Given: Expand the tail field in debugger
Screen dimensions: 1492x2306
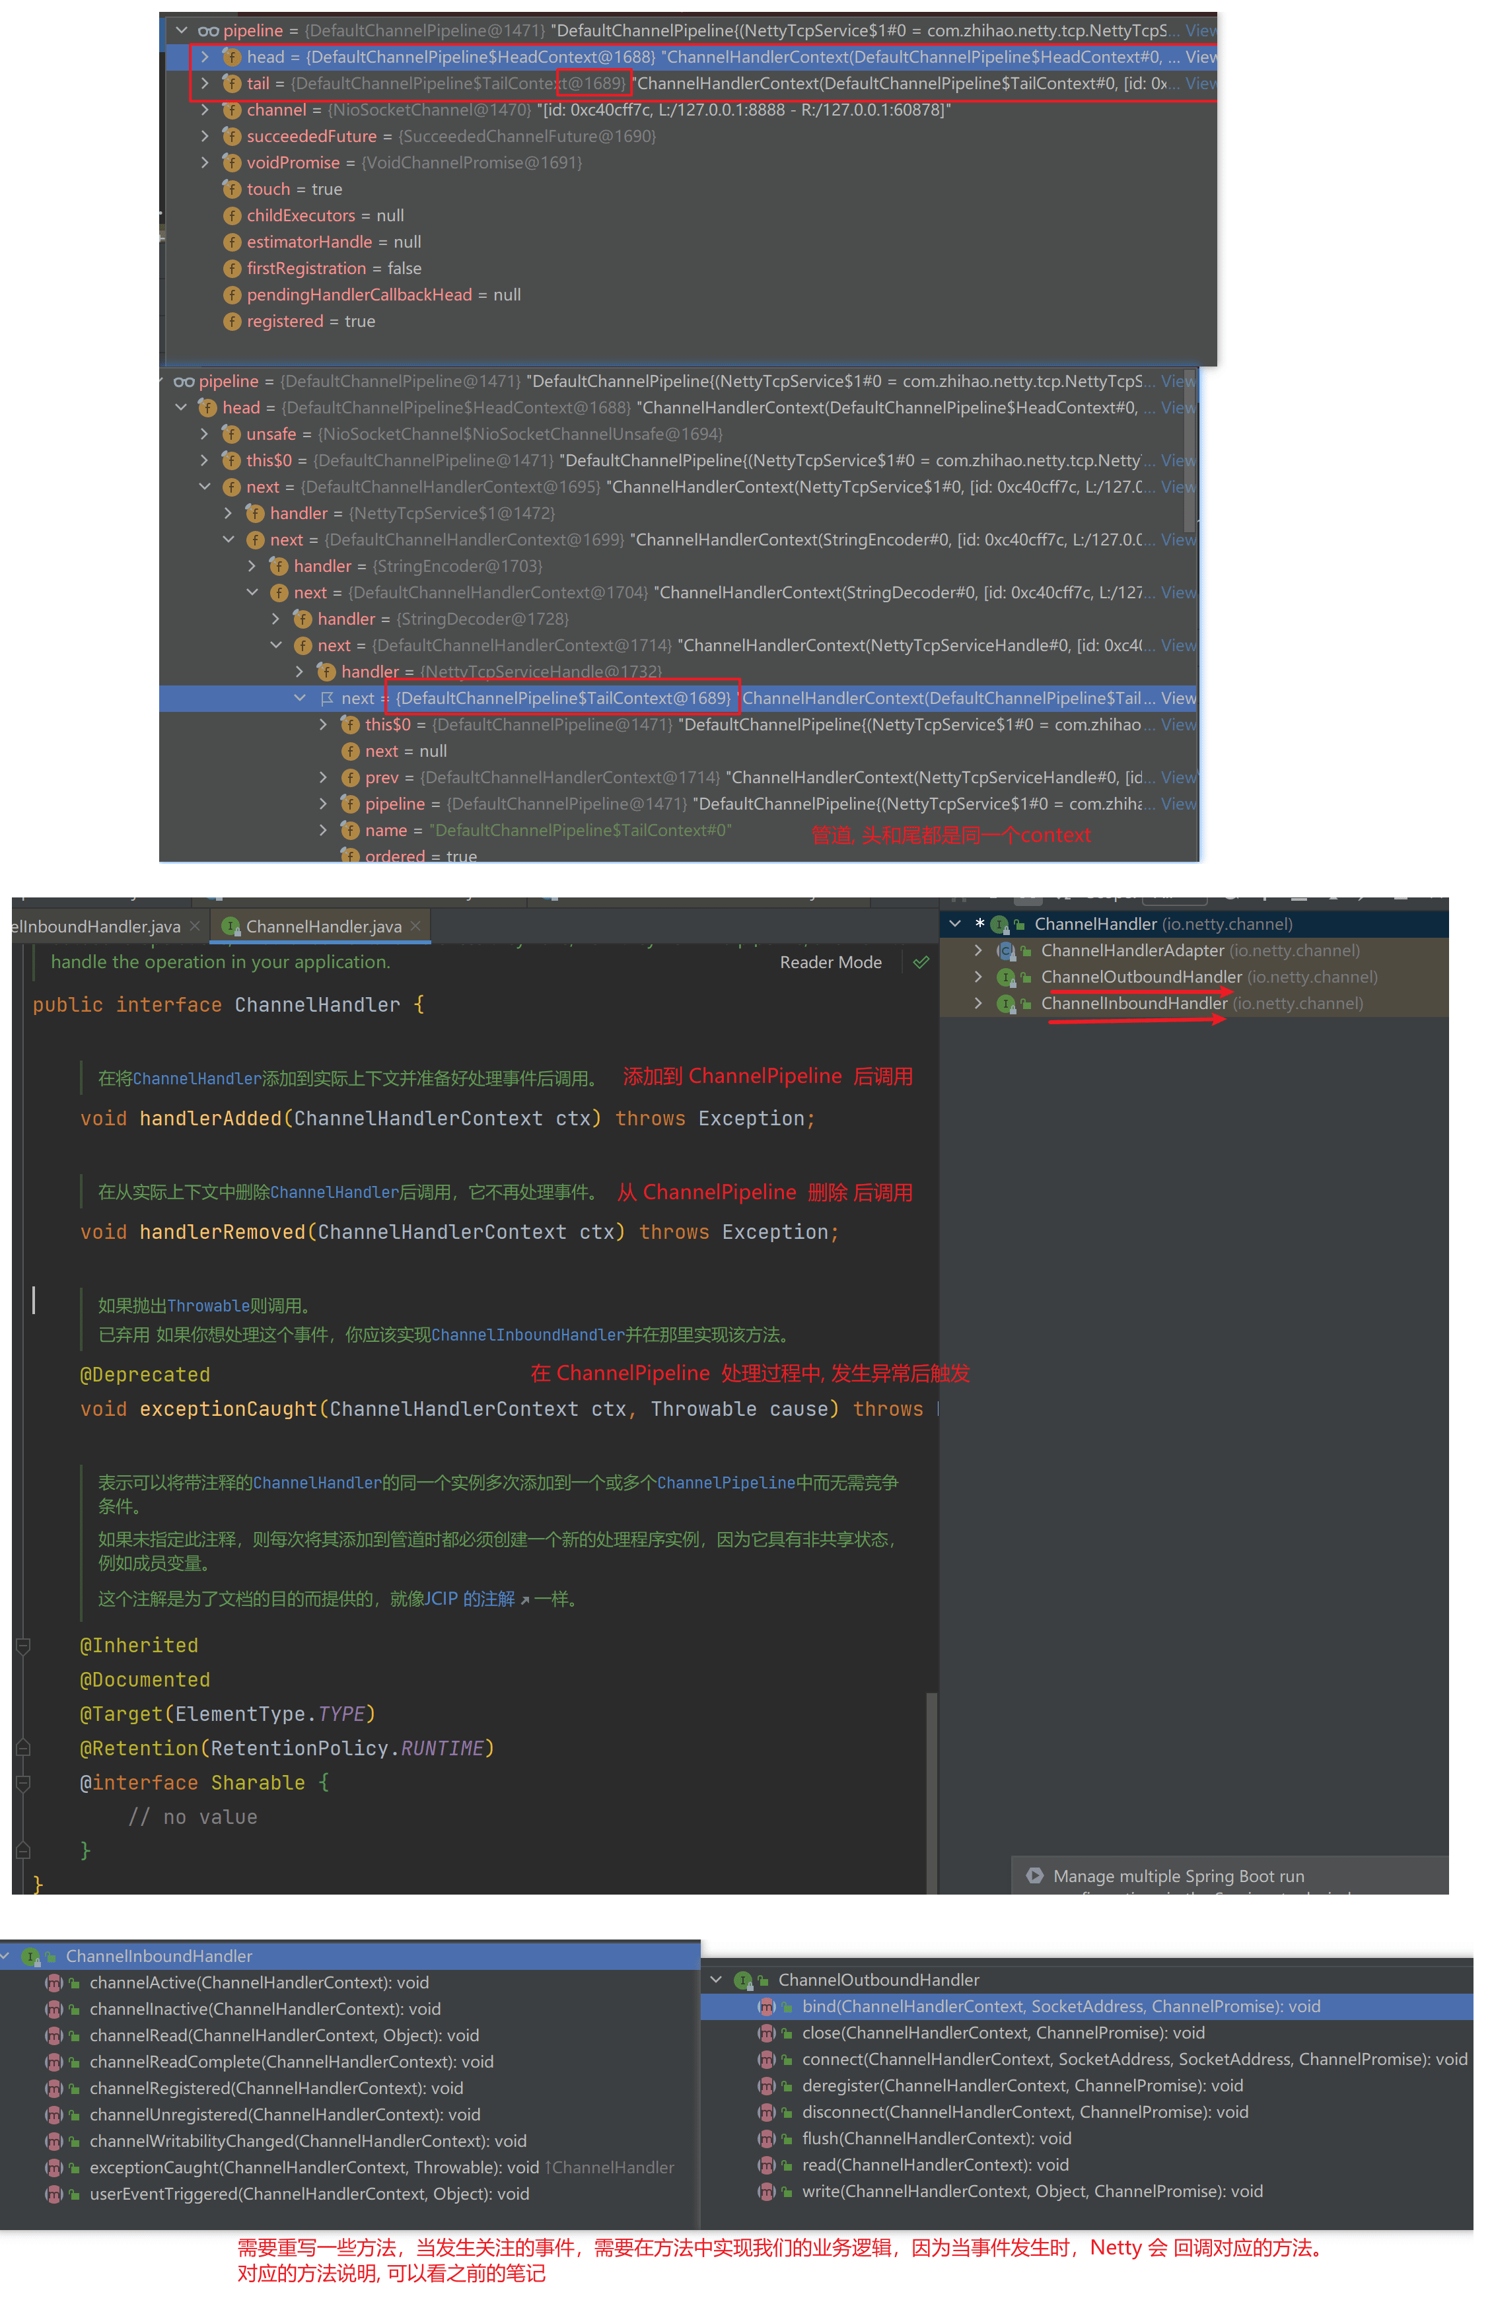Looking at the screenshot, I should pyautogui.click(x=205, y=83).
